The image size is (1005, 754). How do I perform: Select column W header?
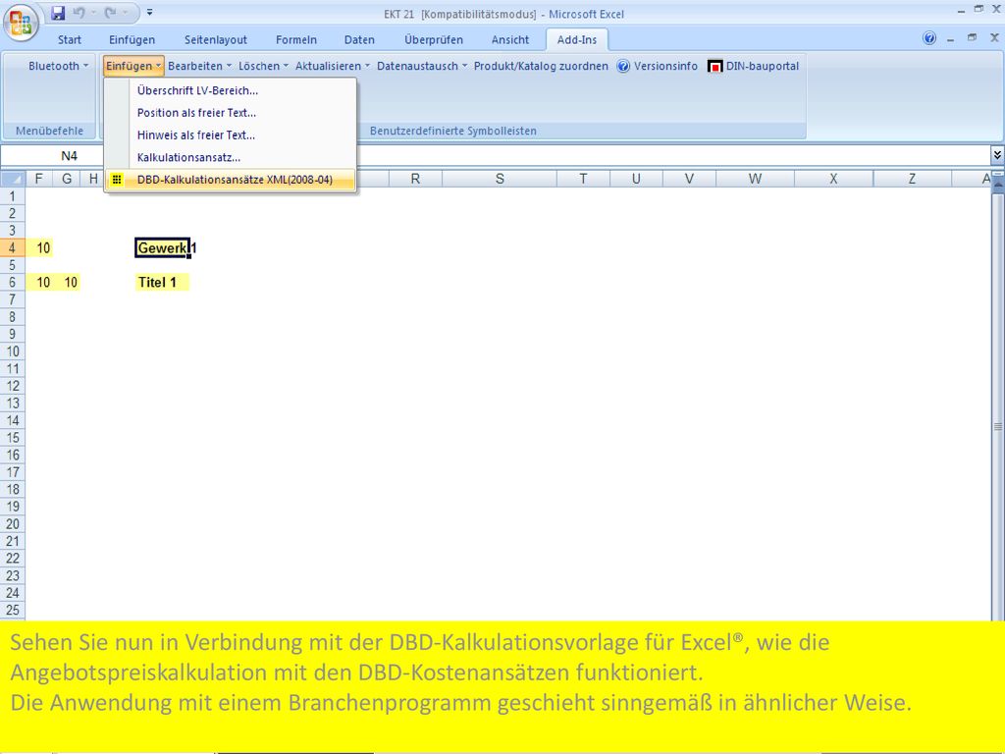point(755,179)
